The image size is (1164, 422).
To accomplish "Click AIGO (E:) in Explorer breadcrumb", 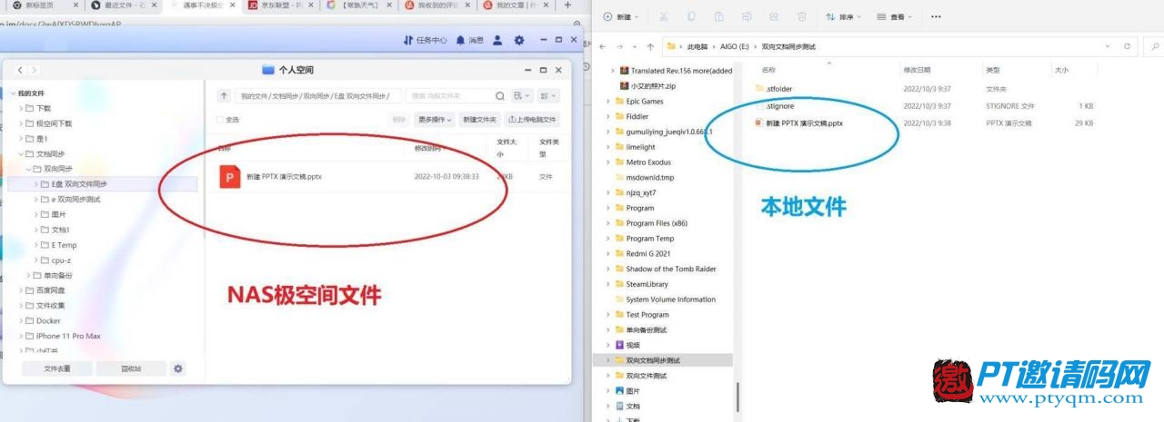I will [x=737, y=46].
